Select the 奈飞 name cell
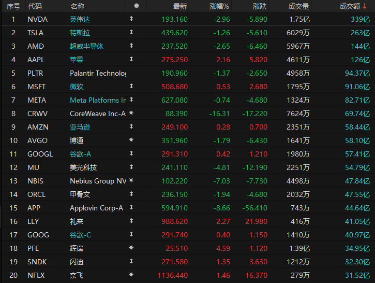This screenshot has width=375, height=283. click(77, 275)
